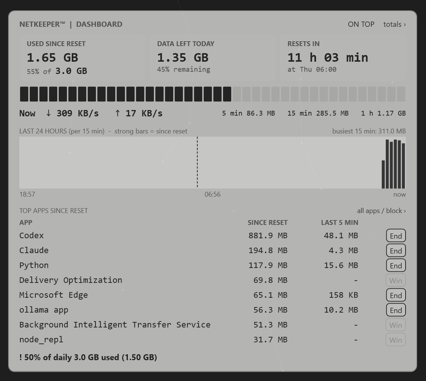
Task: Click Microsoft Edge 158 KB value
Action: (x=343, y=295)
